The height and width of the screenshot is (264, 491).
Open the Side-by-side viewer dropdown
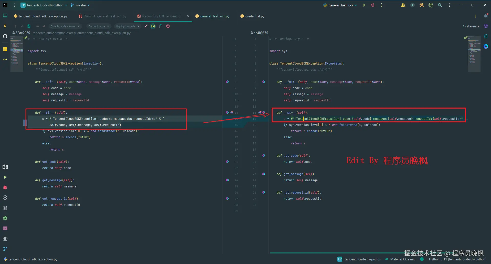tap(65, 26)
